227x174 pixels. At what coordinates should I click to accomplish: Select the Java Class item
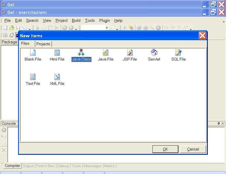coord(81,55)
